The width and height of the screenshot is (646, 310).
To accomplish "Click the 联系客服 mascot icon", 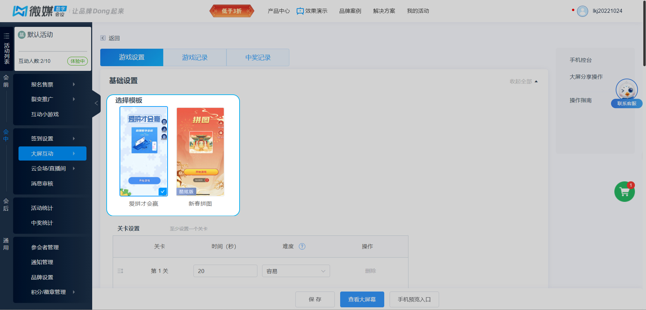I will 626,90.
